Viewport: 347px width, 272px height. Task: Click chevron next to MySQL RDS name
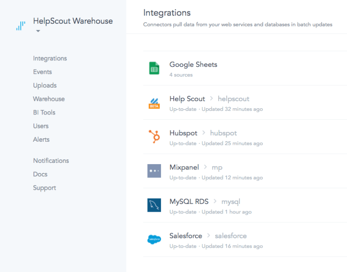pos(215,201)
